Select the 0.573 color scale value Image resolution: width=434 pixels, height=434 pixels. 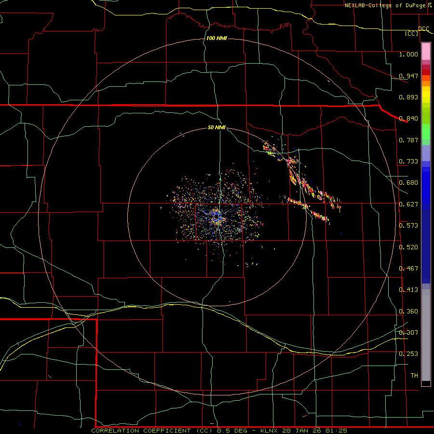(408, 226)
